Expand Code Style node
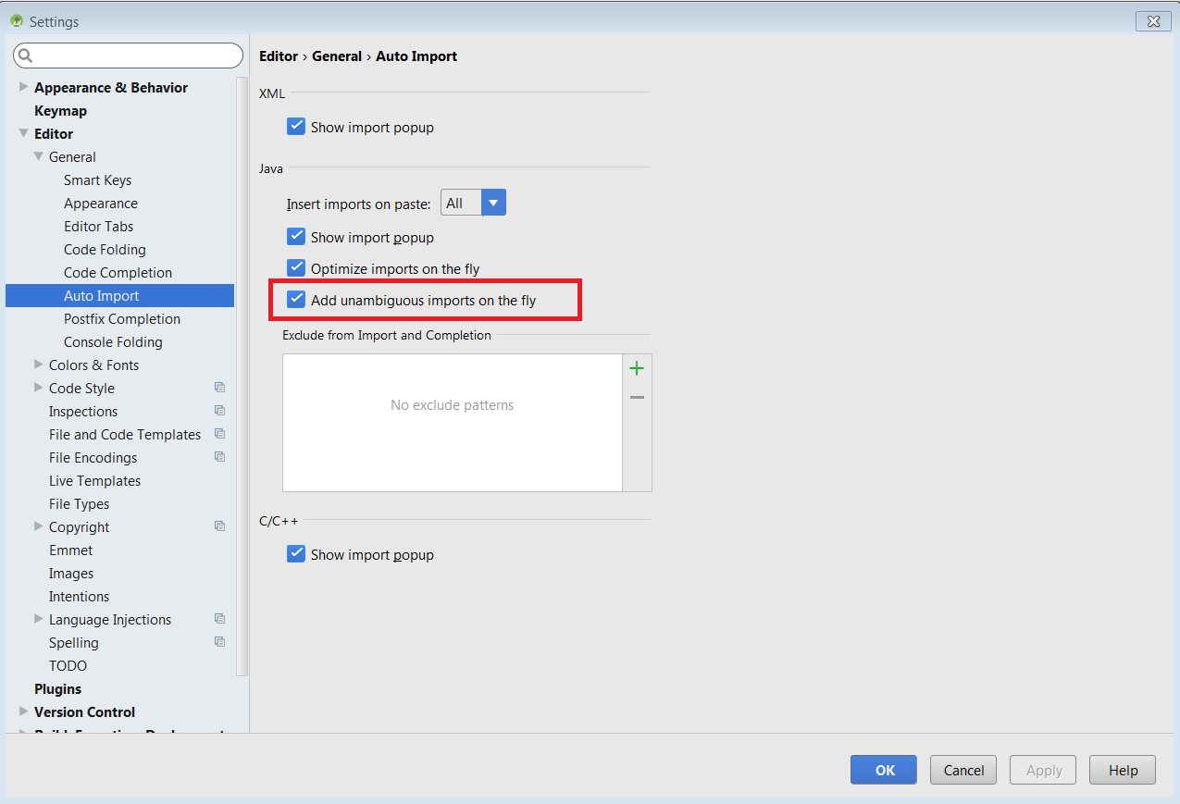The image size is (1180, 804). [x=39, y=388]
